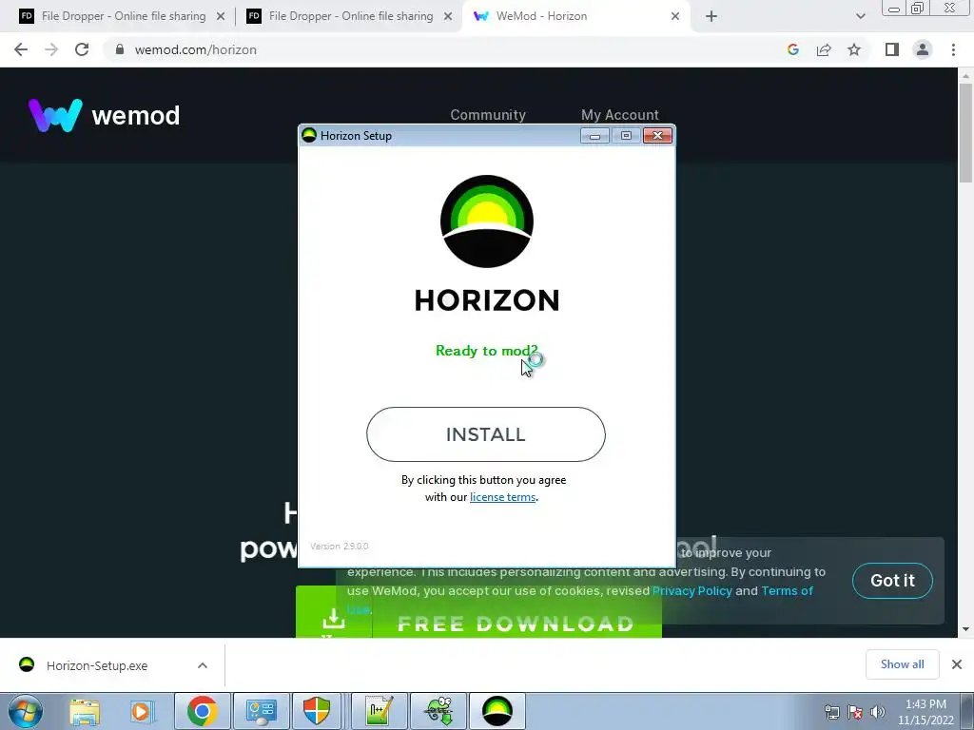Click the Horizon Setup title bar icon
The height and width of the screenshot is (730, 974).
tap(309, 135)
